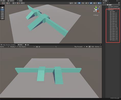Select Main Camera in Hierarchy

pyautogui.click(x=114, y=7)
